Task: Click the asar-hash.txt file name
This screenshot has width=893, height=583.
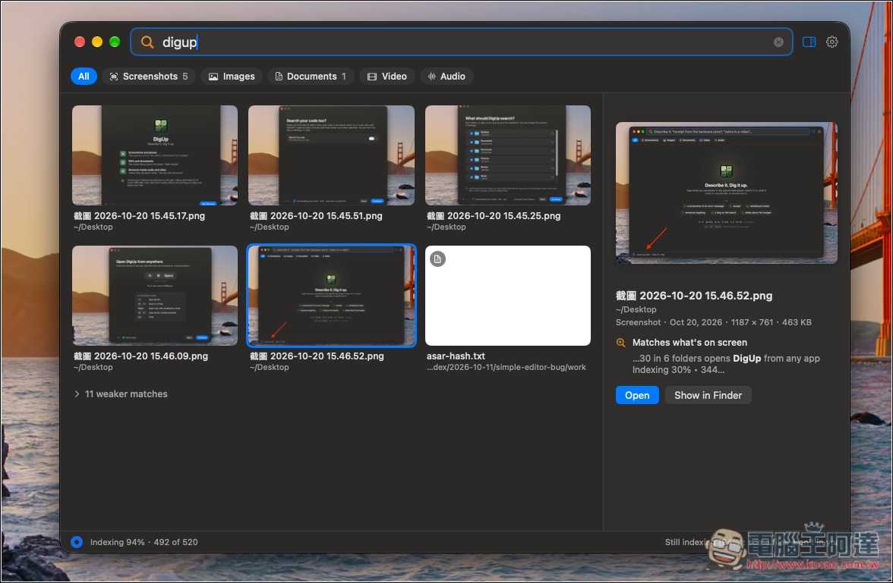Action: [x=456, y=356]
